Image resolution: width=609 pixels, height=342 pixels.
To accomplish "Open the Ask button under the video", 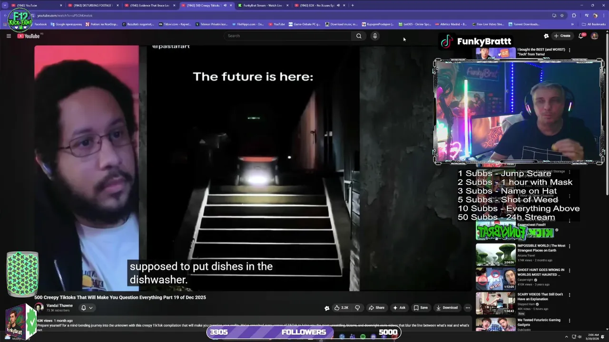I will point(399,308).
